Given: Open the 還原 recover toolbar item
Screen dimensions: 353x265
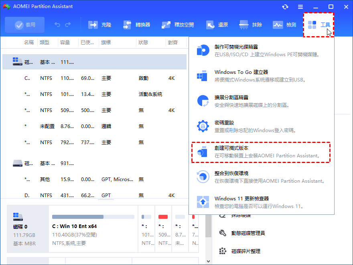Looking at the screenshot, I should (x=217, y=25).
